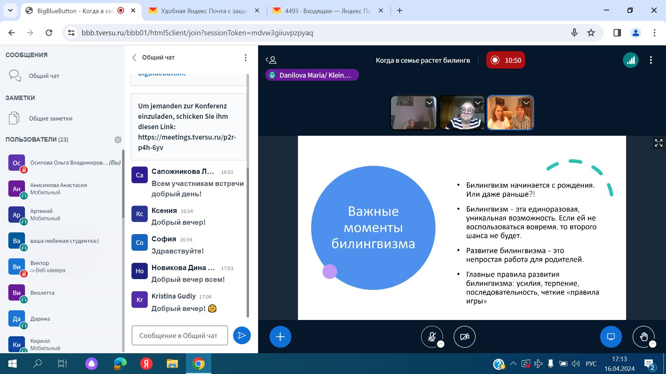Viewport: 666px width, 374px height.
Task: Open the connection status signal icon
Action: click(x=631, y=60)
